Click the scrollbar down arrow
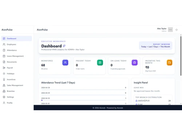Image resolution: width=182 pixels, height=136 pixels. [181, 104]
